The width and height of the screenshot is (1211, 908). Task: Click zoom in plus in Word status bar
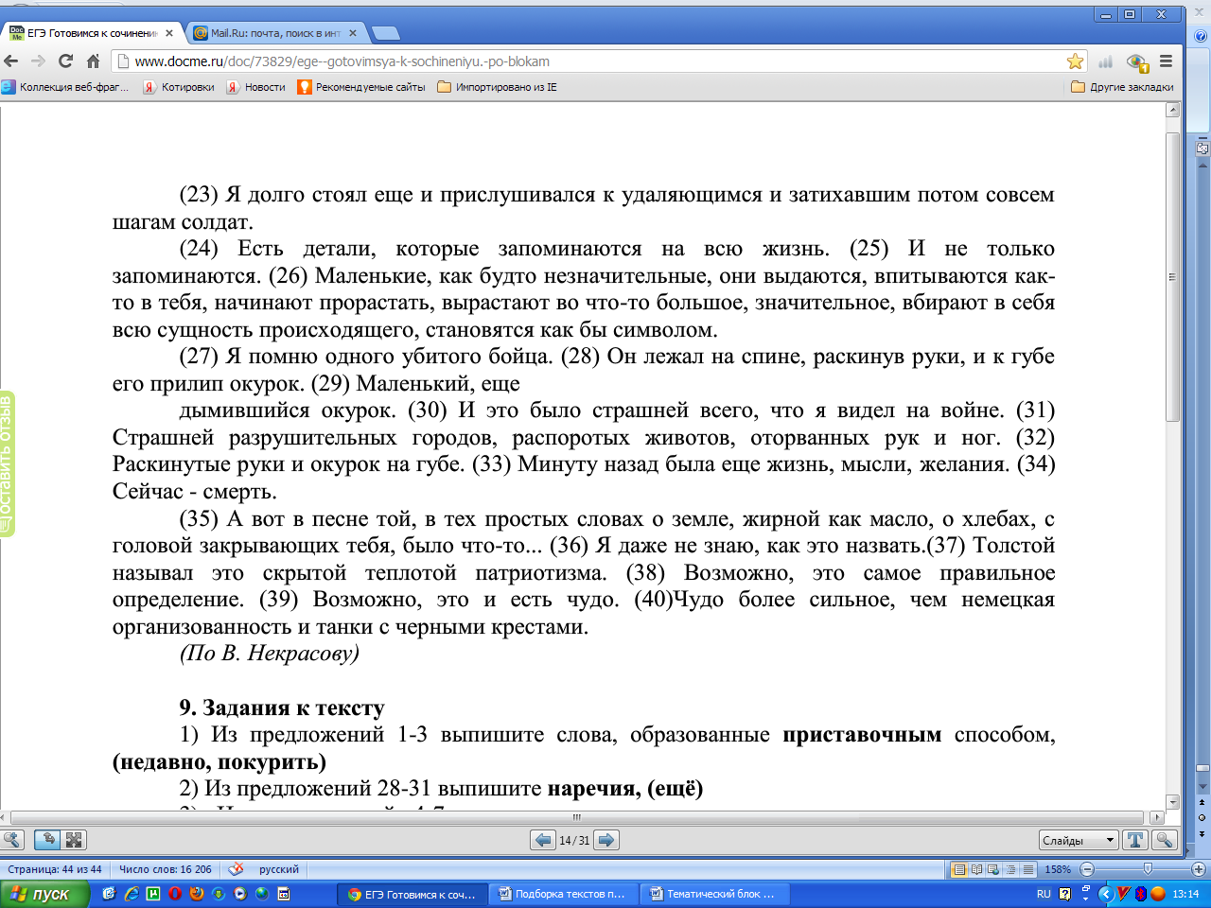[x=1198, y=869]
